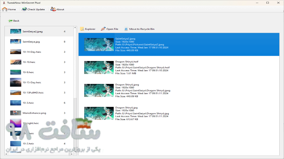This screenshot has height=159, width=284.
Task: Click the 10-13FullHD.heic file name
Action: tap(33, 93)
